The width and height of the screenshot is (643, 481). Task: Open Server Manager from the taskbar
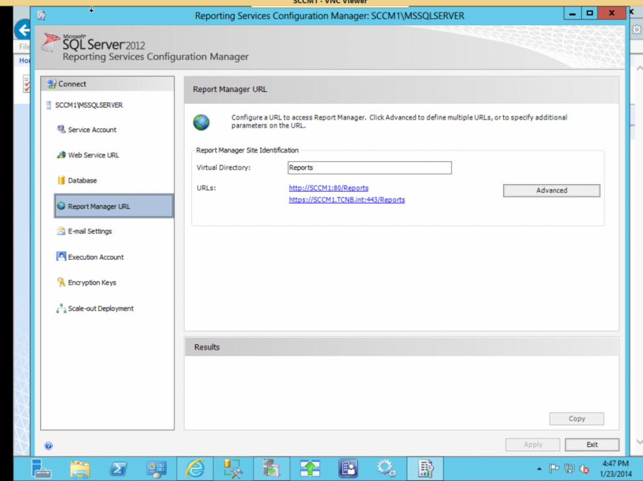point(41,468)
